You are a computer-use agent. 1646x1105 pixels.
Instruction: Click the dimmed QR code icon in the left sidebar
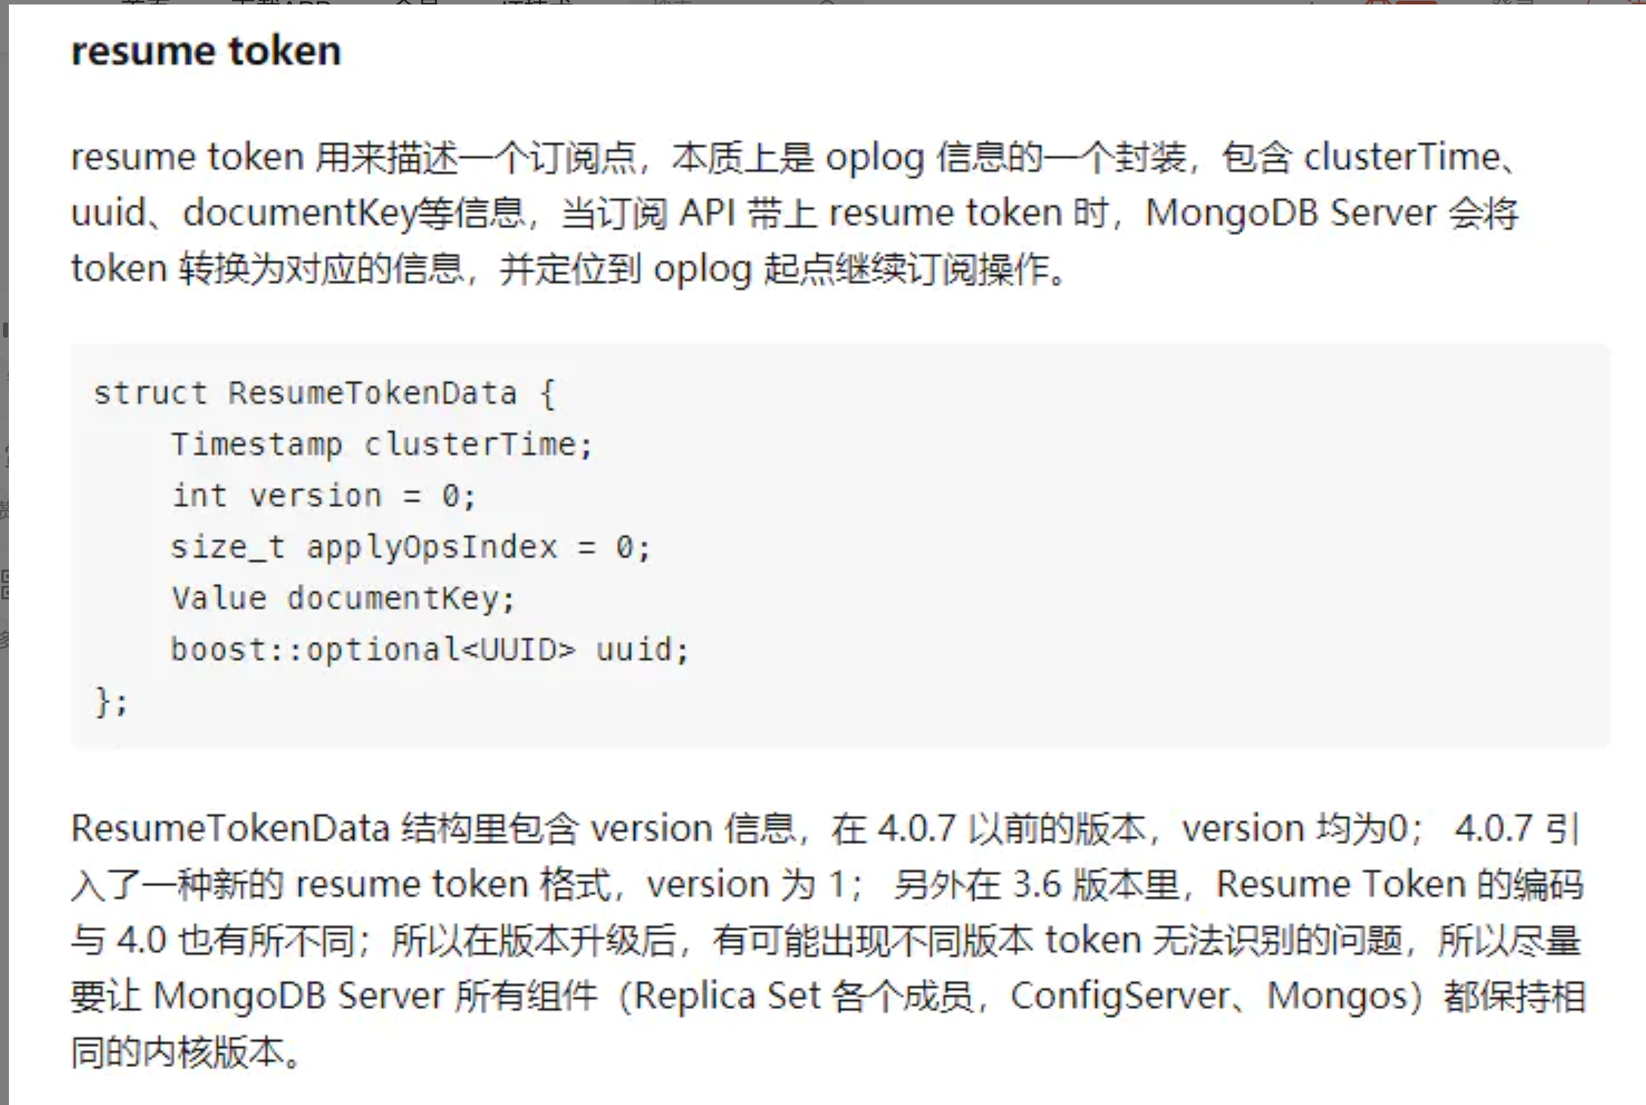(4, 584)
